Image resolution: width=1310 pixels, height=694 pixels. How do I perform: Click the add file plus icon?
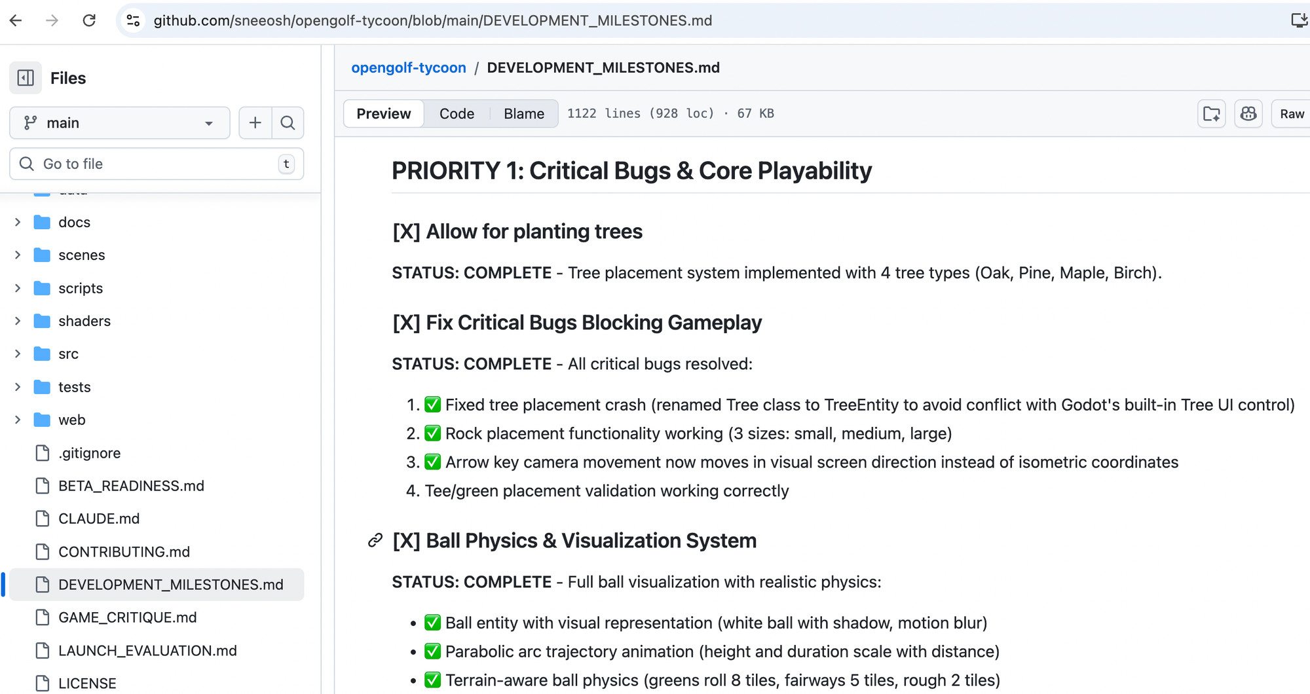[x=255, y=122]
